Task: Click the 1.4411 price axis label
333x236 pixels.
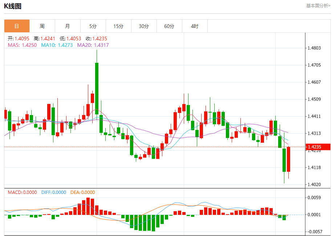Action: (x=314, y=116)
